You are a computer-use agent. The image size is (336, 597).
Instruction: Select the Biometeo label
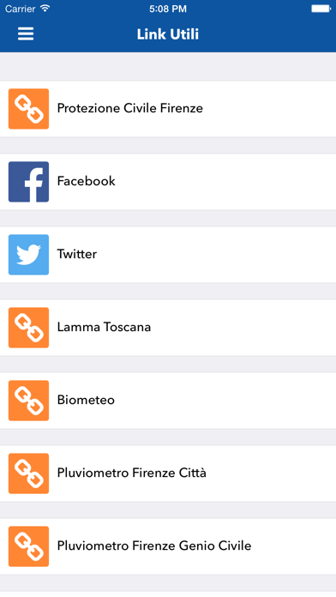click(x=86, y=401)
